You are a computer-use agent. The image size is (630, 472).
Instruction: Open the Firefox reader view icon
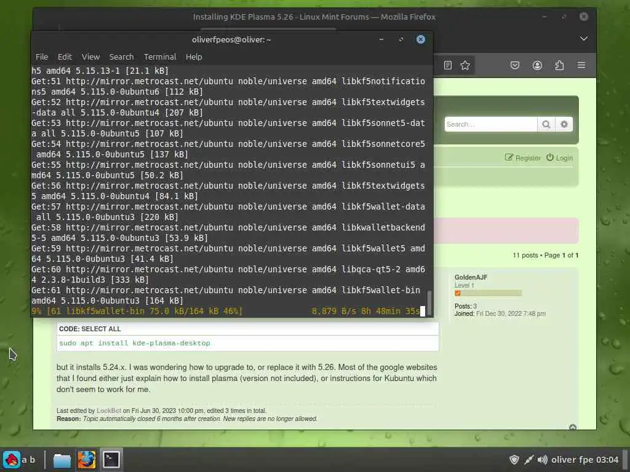tap(448, 65)
